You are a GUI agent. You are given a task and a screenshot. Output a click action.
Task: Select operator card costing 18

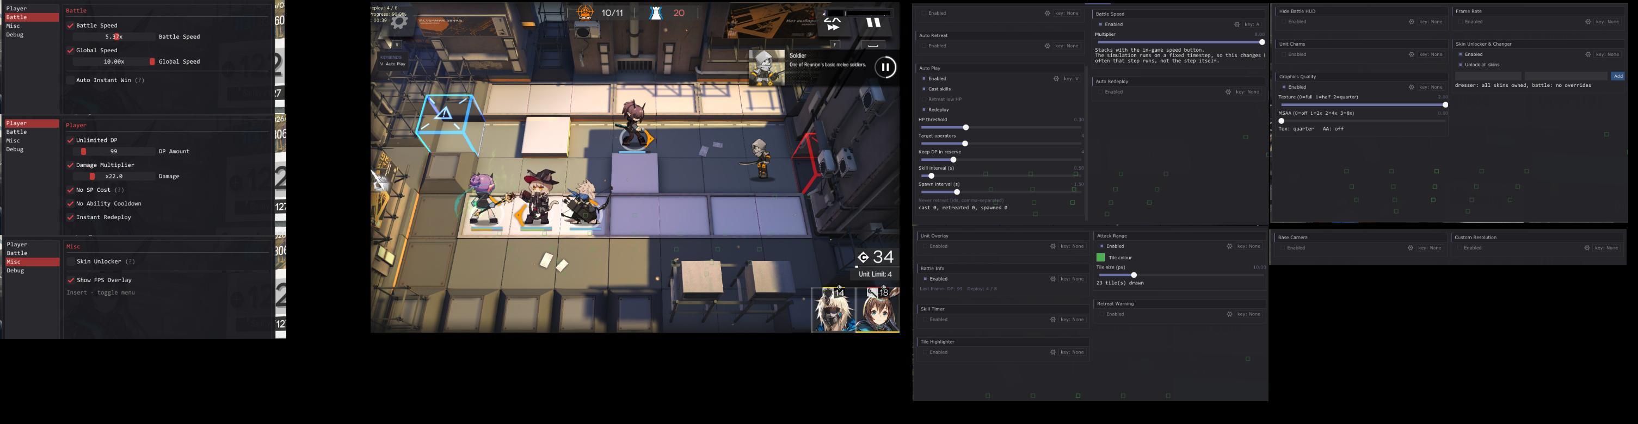(x=877, y=310)
